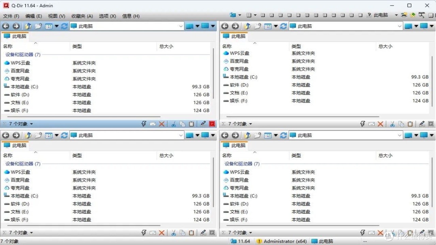The image size is (436, 245).
Task: Open the 编辑 (E) menu
Action: [34, 16]
